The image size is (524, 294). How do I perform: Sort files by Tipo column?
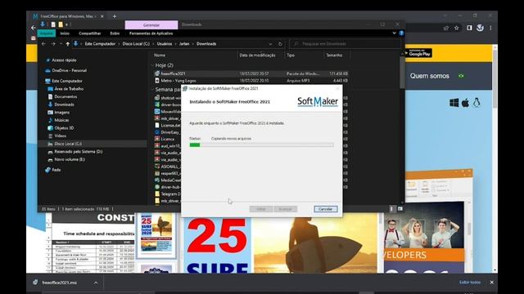pyautogui.click(x=291, y=56)
